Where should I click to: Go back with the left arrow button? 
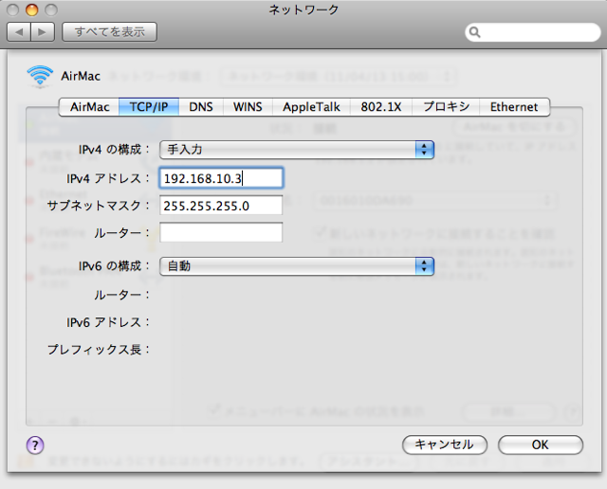click(x=19, y=31)
